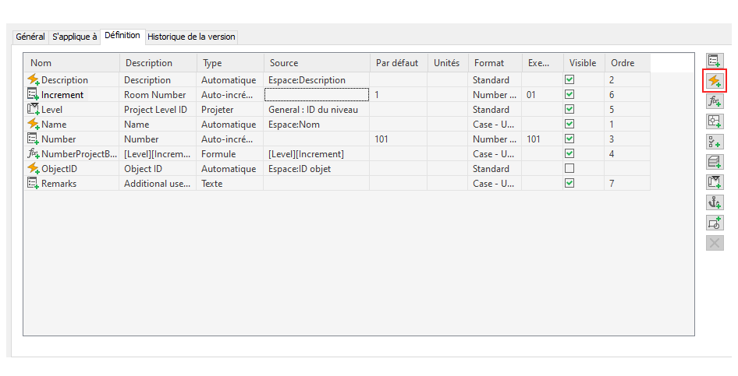This screenshot has width=738, height=376.
Task: Toggle the Visible checkbox on Remarks row
Action: pos(569,184)
